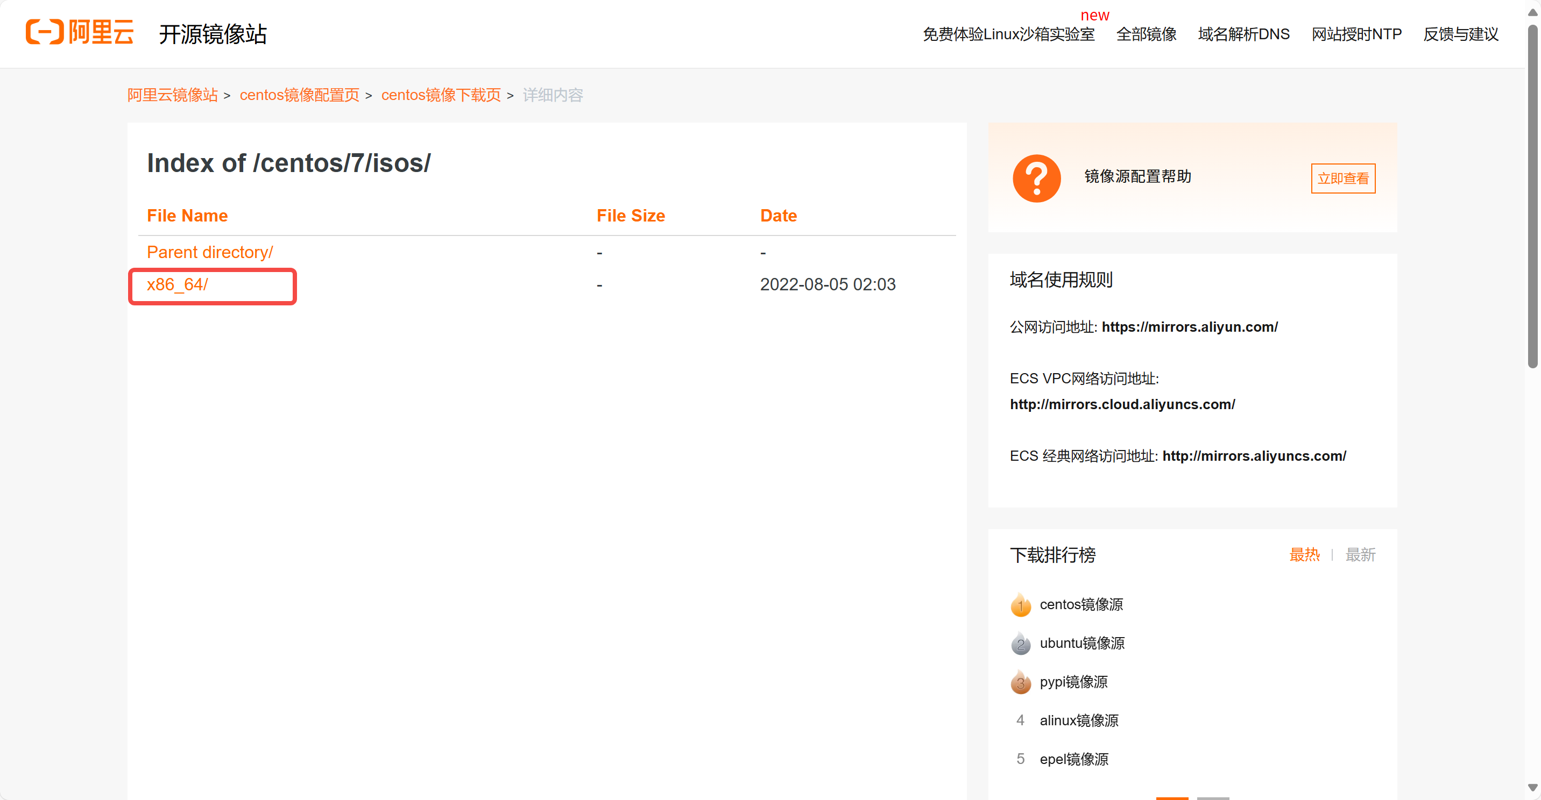Open the 网站授时NTP navigation item
Screen dimensions: 1541x800
coord(1356,34)
